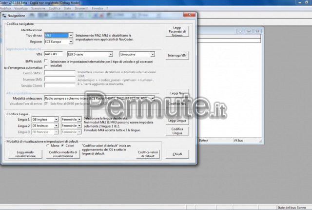The width and height of the screenshot is (312, 210).
Task: Click the Chiudi button
Action: point(177,154)
